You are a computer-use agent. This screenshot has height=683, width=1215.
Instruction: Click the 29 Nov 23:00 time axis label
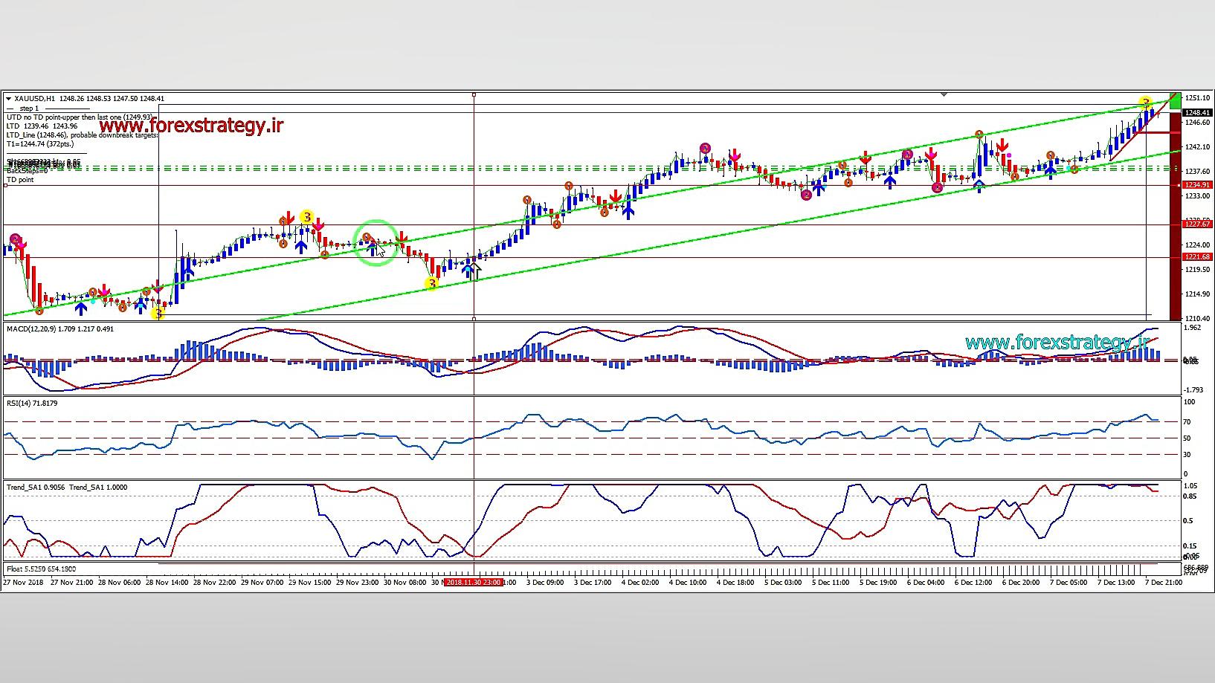pos(358,583)
